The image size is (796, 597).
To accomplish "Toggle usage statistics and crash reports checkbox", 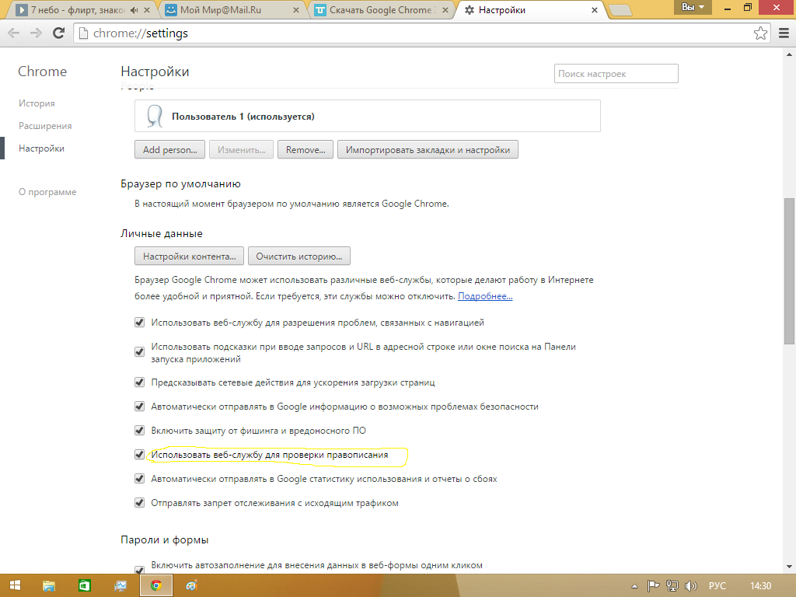I will 140,479.
